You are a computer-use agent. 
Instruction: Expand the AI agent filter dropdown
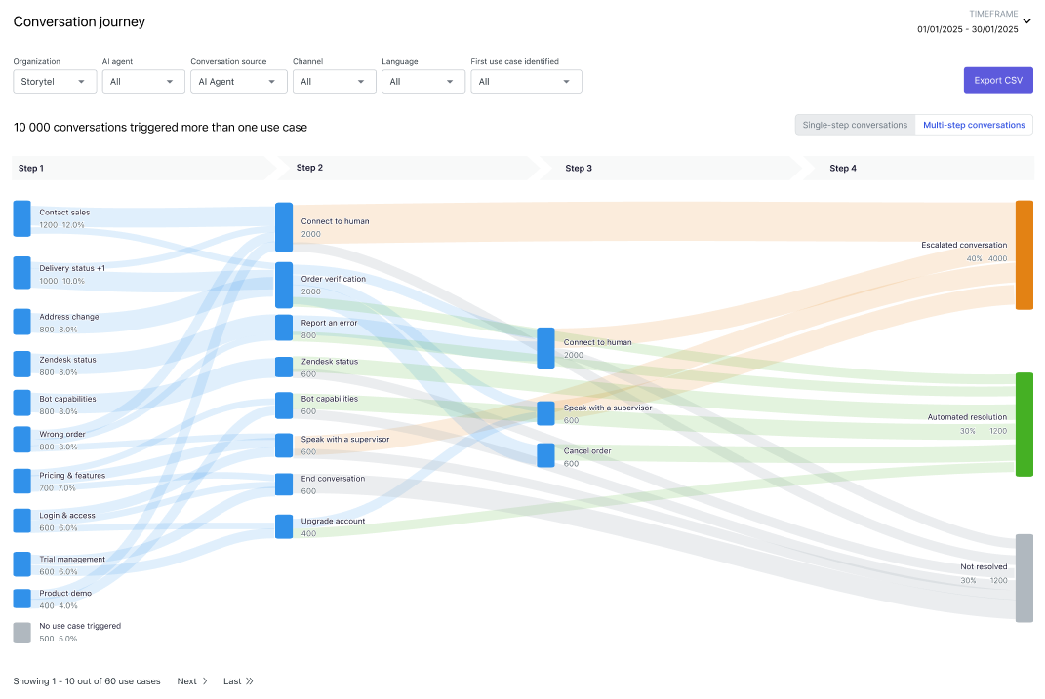pyautogui.click(x=142, y=82)
